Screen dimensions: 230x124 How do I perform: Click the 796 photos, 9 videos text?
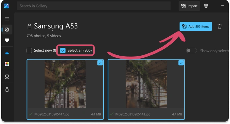click(x=44, y=36)
